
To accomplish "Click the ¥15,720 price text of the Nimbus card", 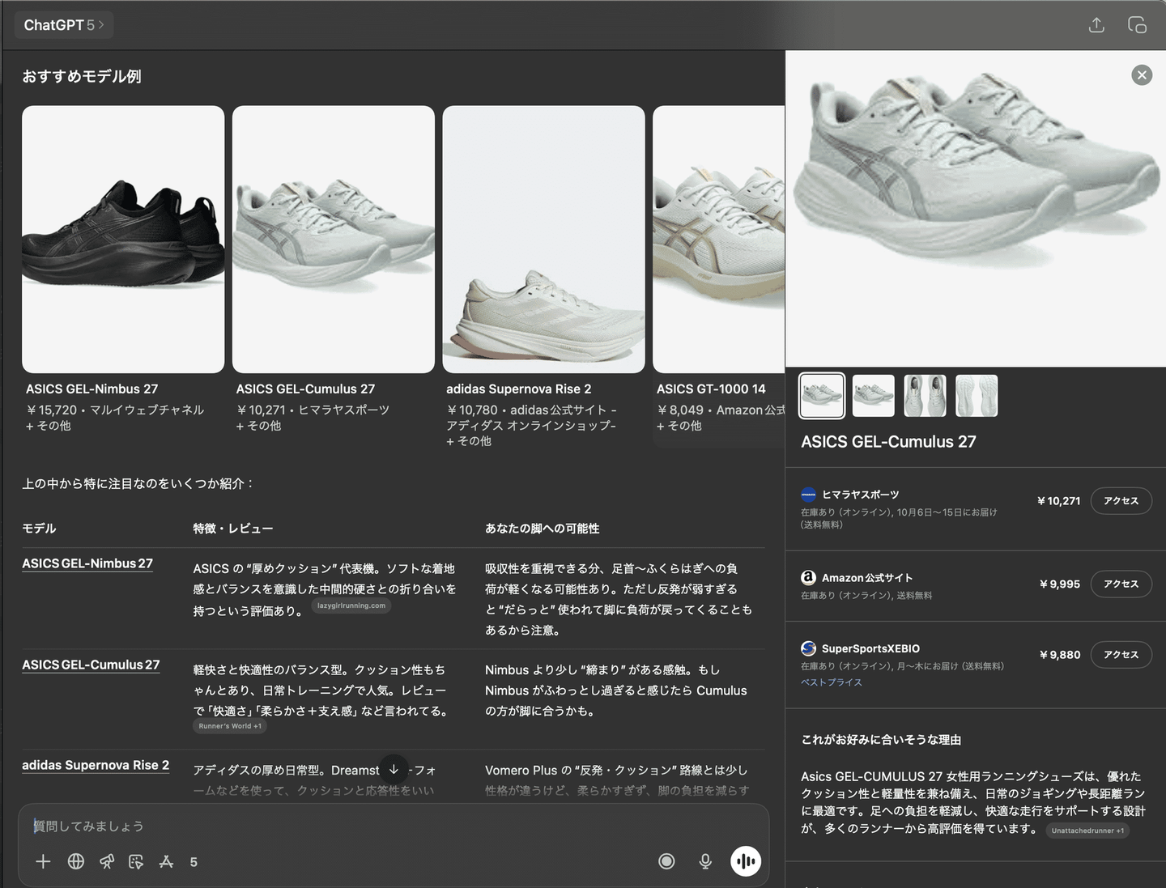I will [x=52, y=410].
